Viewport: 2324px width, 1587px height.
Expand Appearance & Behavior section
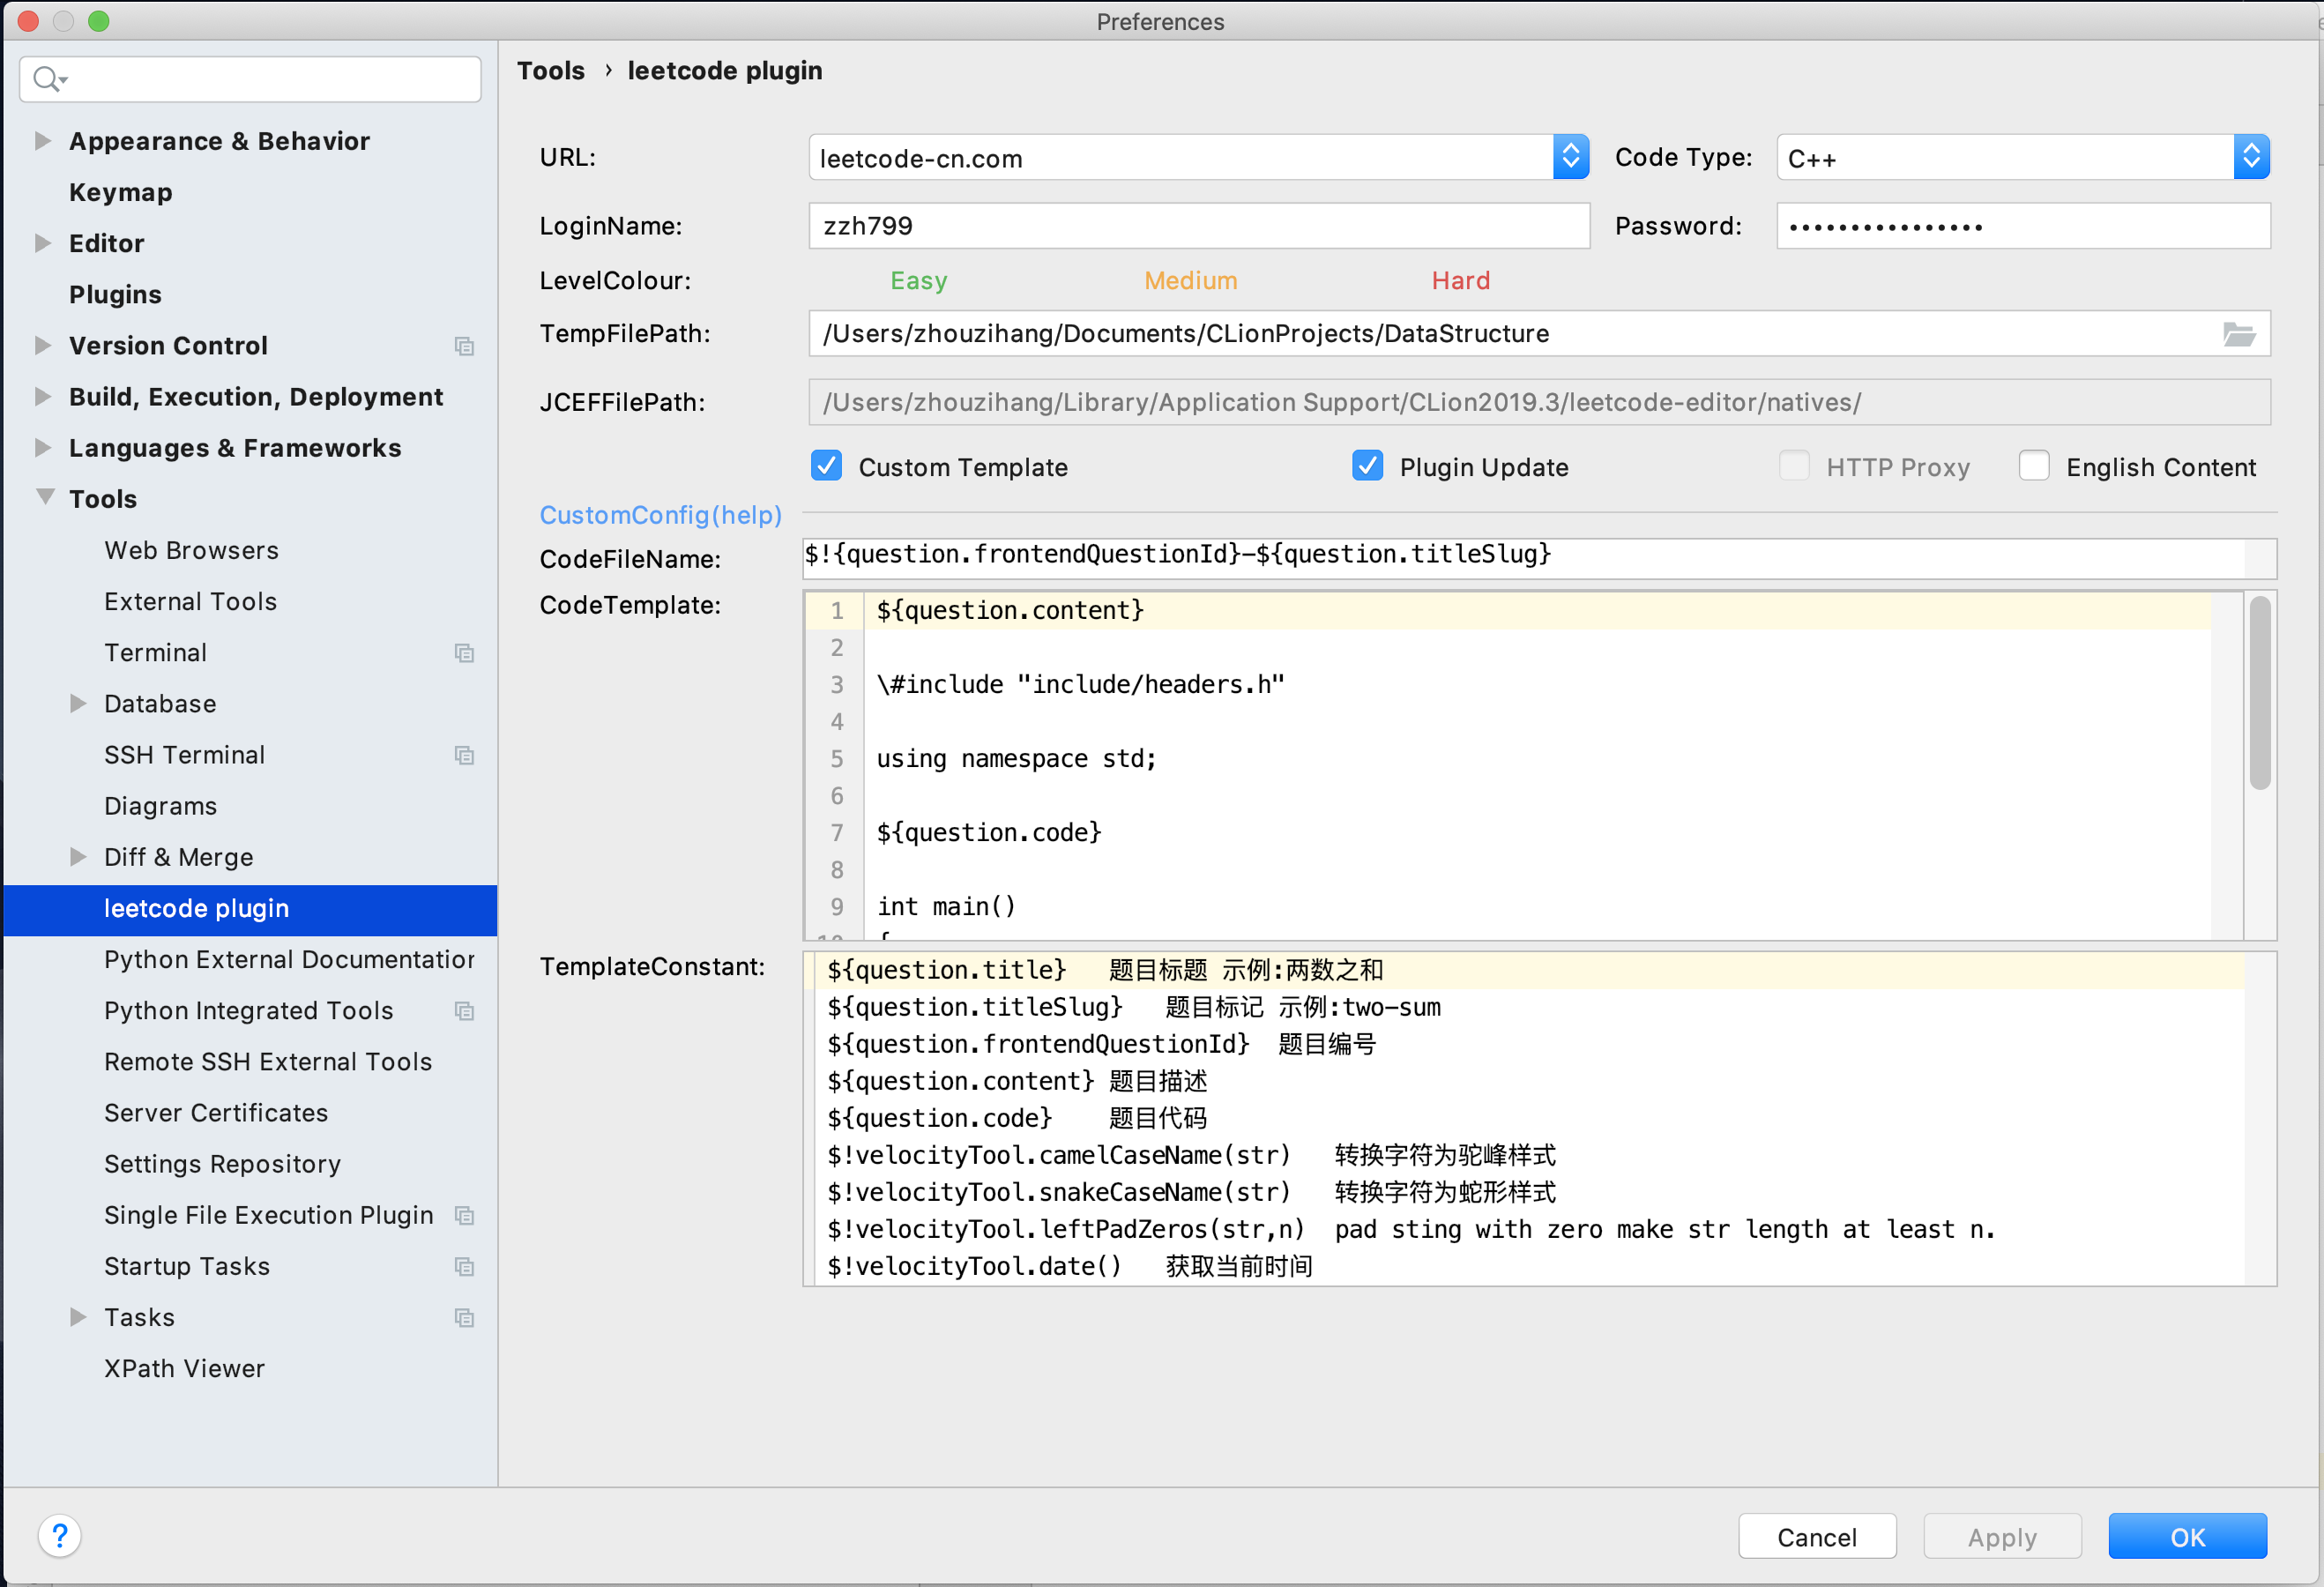(x=43, y=141)
